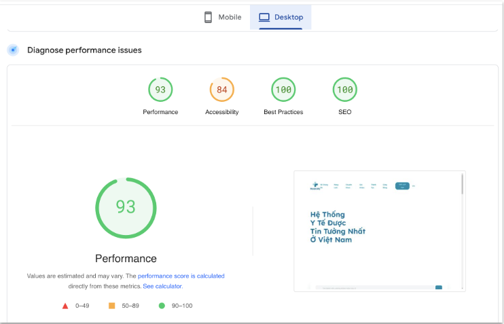Open the Accessibility 84 score gauge
504x324 pixels.
tap(222, 90)
